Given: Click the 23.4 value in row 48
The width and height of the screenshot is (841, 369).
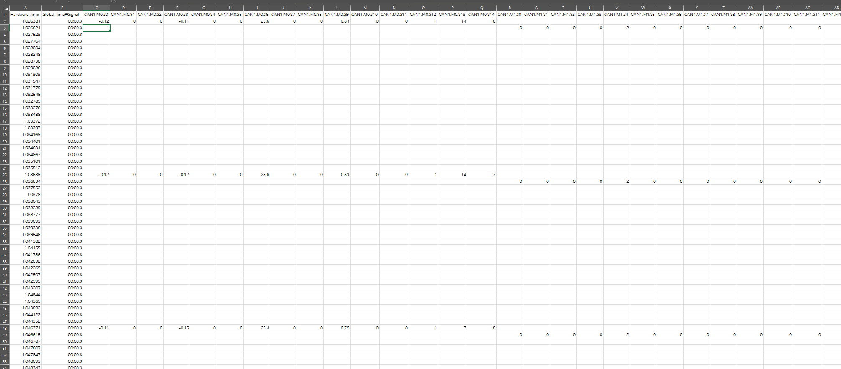Looking at the screenshot, I should pos(257,328).
